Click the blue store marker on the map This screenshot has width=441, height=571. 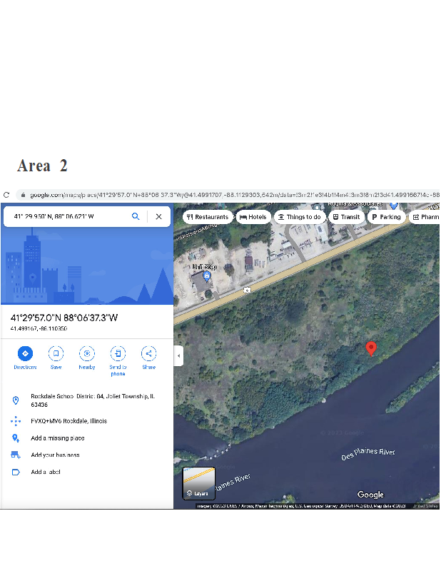point(207,276)
